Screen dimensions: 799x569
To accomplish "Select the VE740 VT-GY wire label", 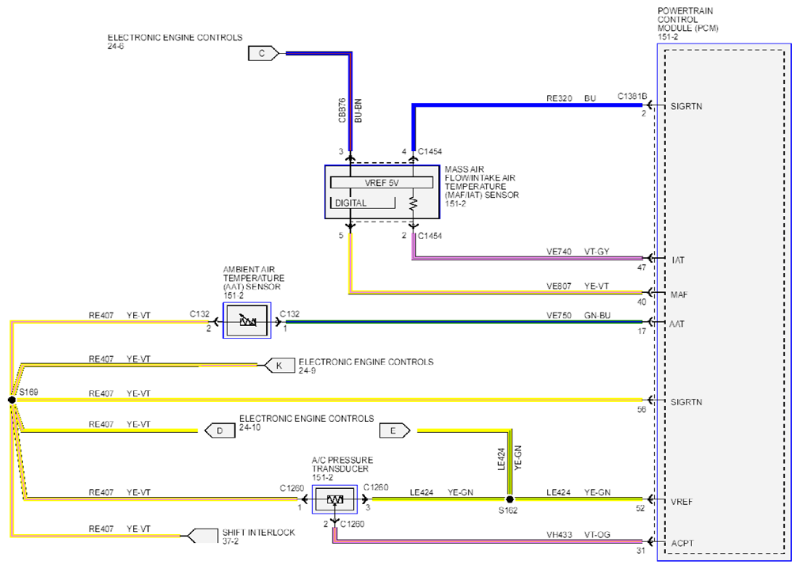I will point(577,251).
